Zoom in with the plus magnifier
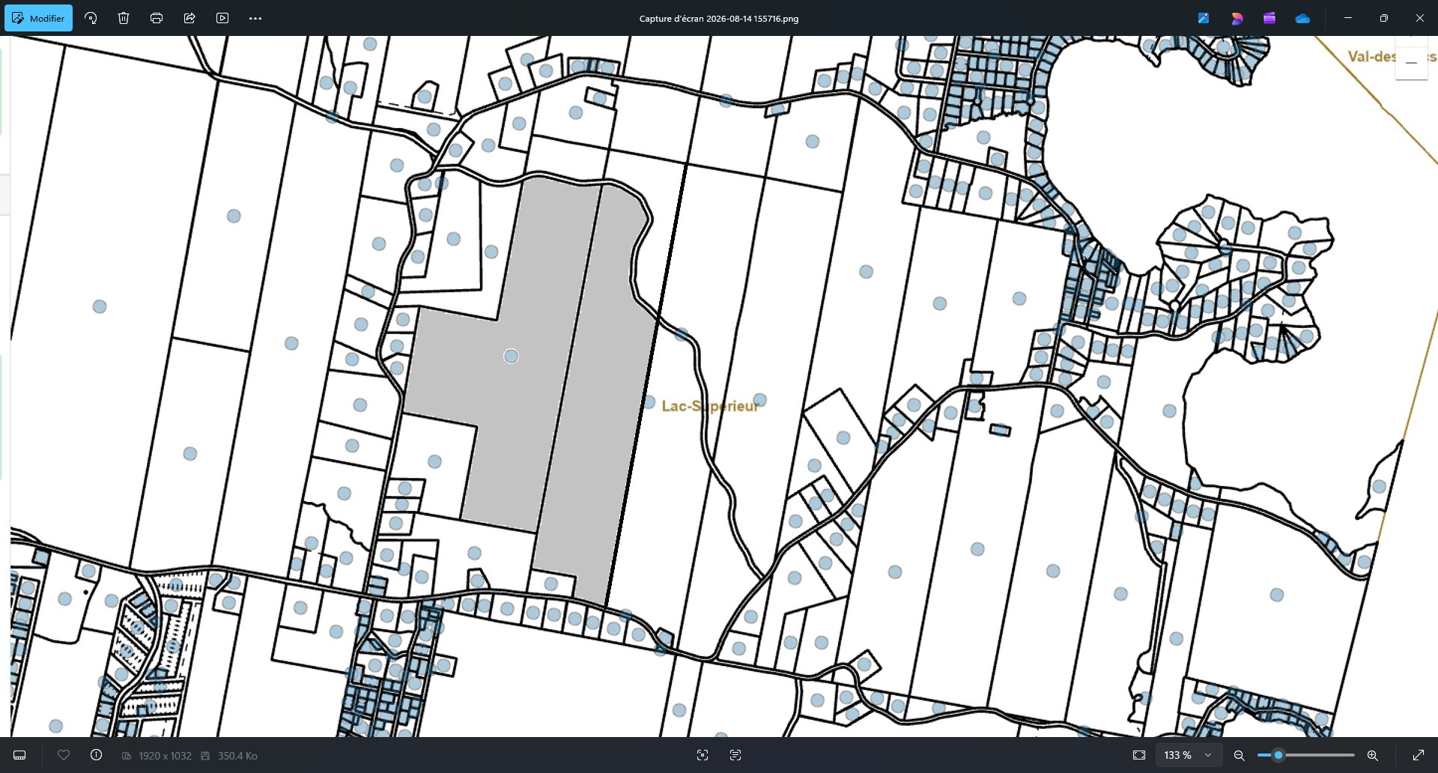Image resolution: width=1438 pixels, height=773 pixels. 1373,755
